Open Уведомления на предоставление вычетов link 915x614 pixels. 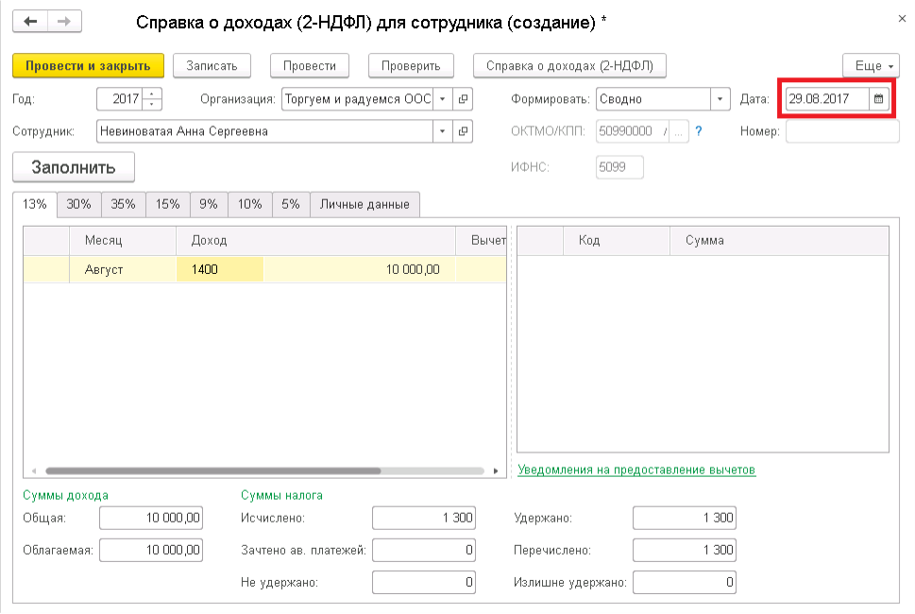pos(636,469)
